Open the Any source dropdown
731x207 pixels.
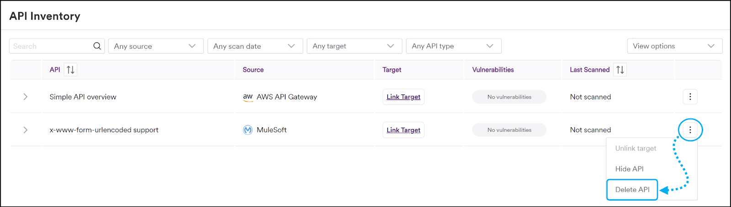pyautogui.click(x=156, y=46)
